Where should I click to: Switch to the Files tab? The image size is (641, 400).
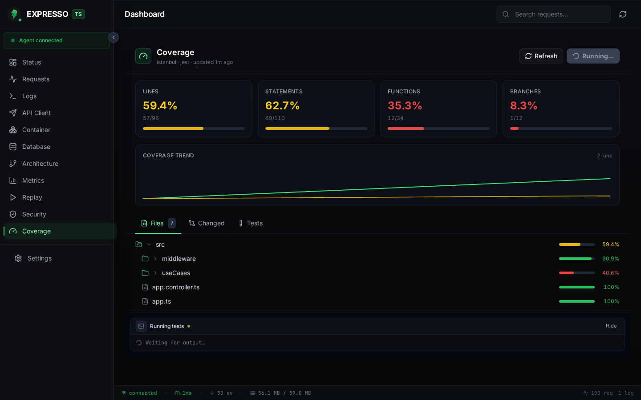coord(158,223)
